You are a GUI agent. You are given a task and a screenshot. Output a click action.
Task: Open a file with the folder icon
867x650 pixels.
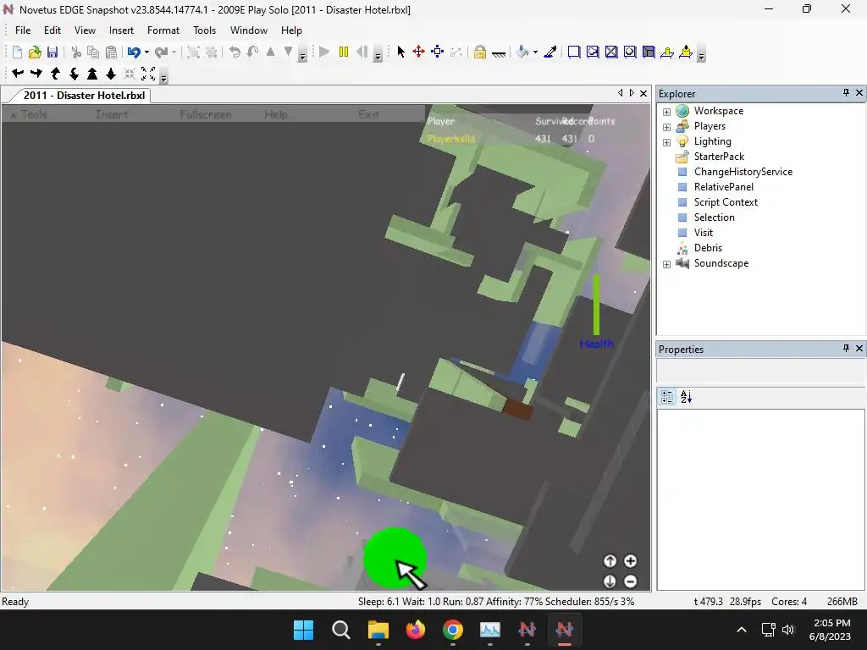tap(35, 52)
